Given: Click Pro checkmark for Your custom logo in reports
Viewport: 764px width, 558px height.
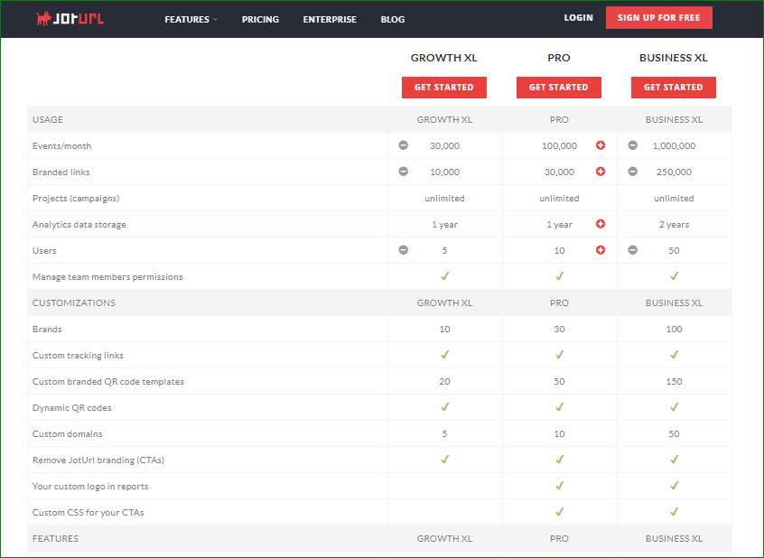Looking at the screenshot, I should [559, 486].
